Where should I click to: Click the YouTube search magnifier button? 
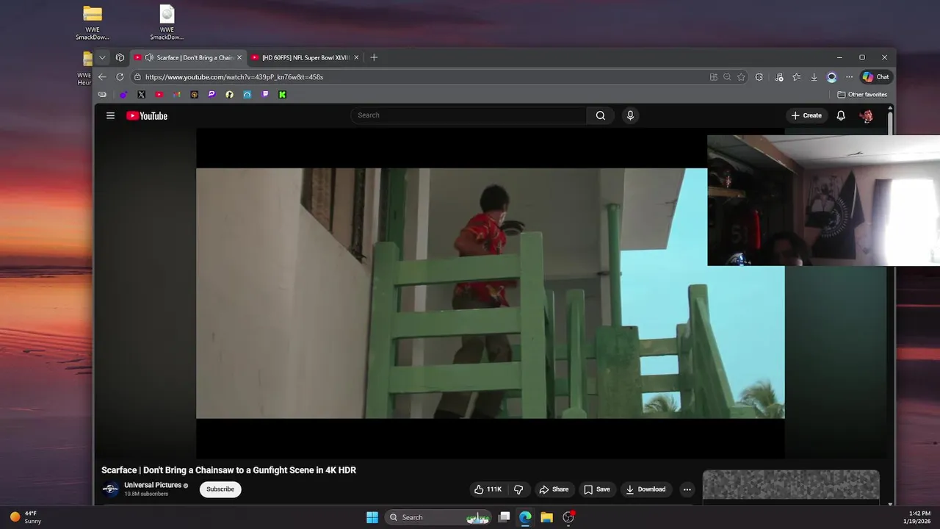601,115
